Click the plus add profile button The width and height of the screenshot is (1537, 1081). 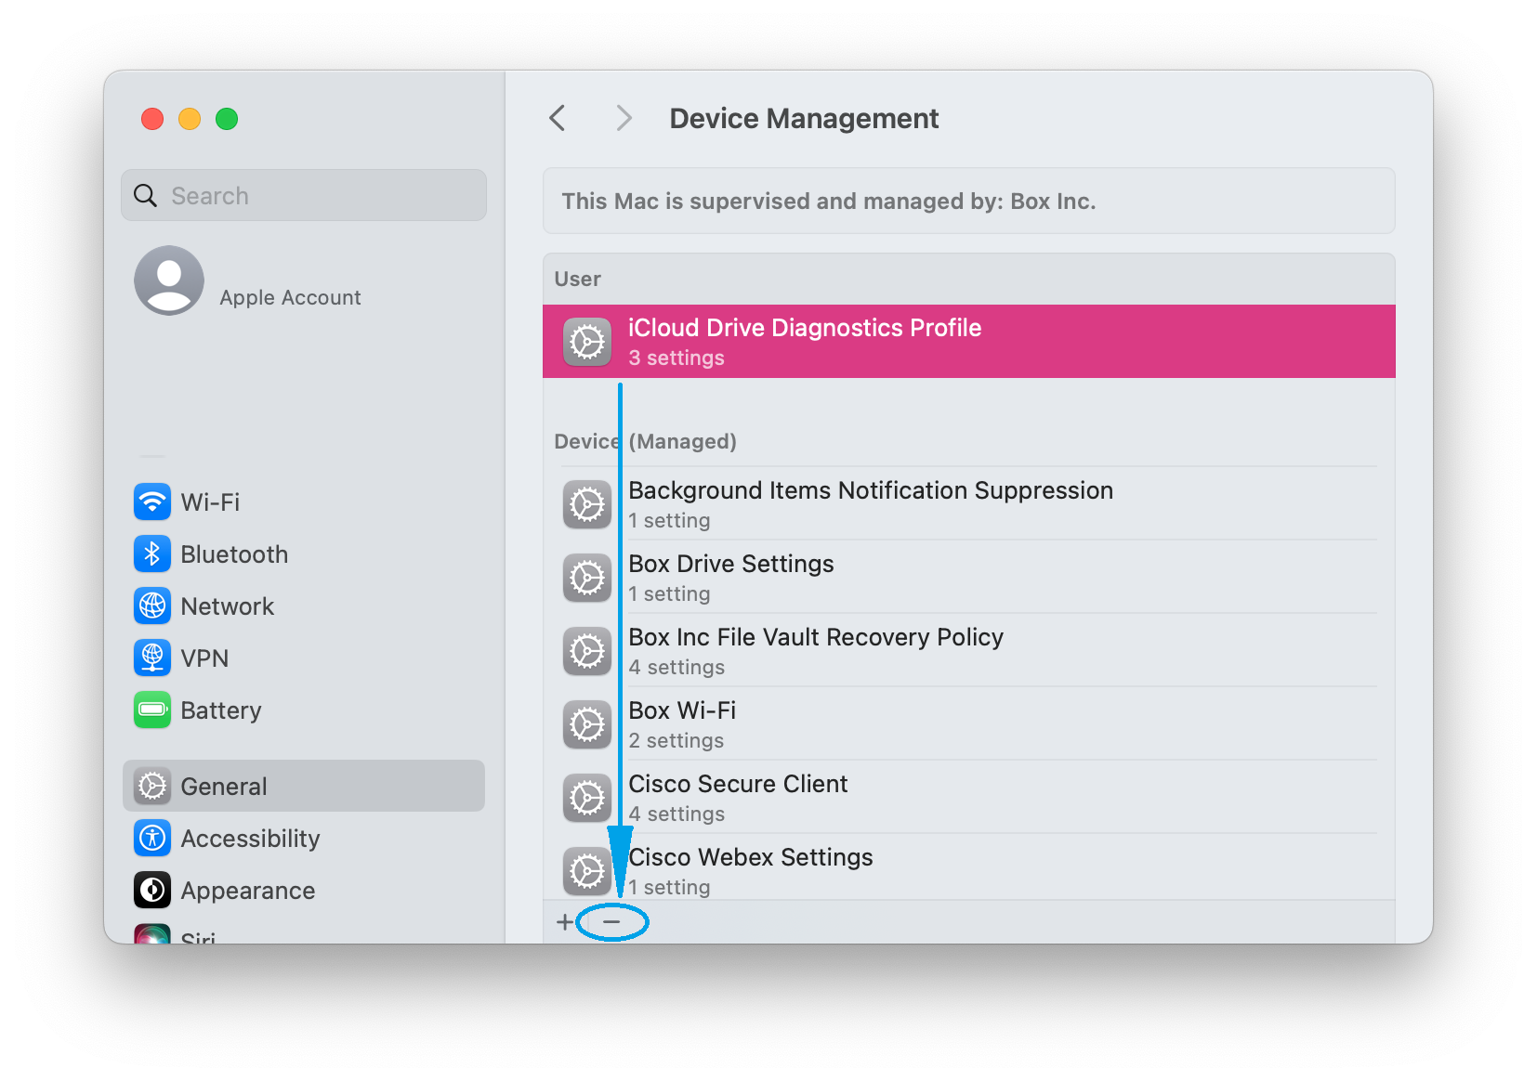click(x=564, y=922)
